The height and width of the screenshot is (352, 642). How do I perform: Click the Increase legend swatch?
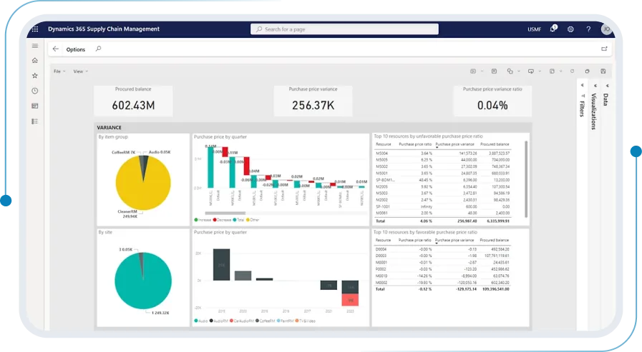point(196,220)
